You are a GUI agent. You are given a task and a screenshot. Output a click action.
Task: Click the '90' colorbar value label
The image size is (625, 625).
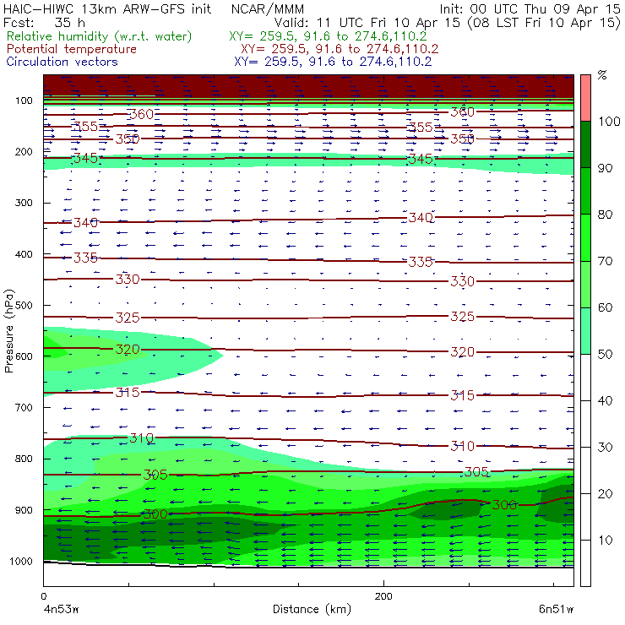(x=605, y=168)
